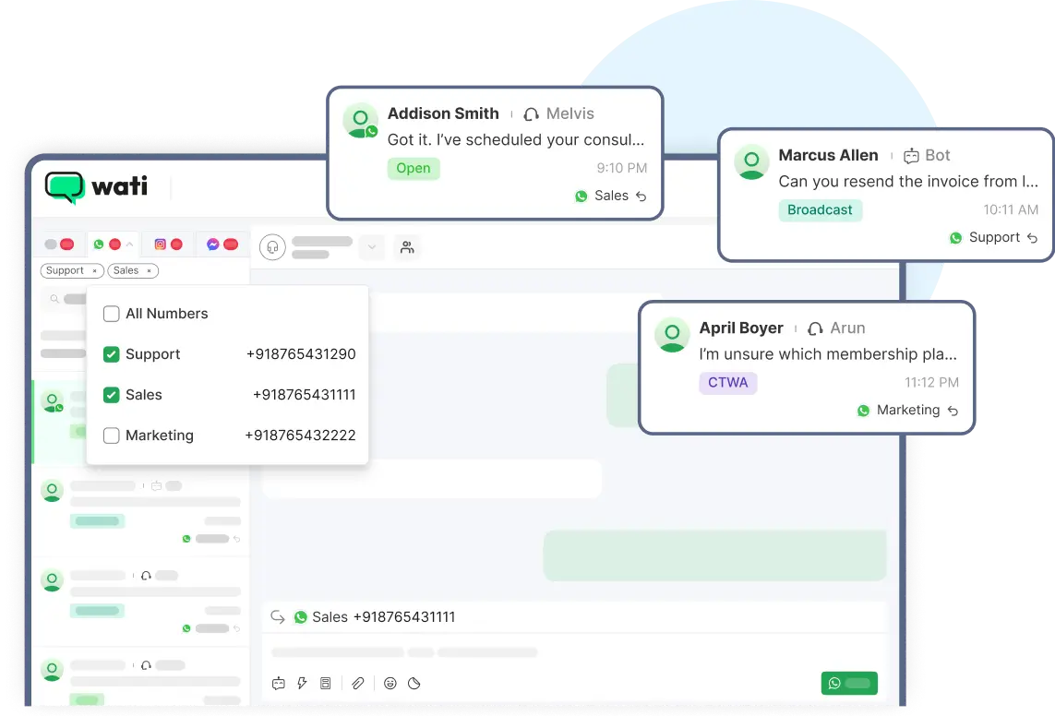
Task: Attach a file with the paperclip icon
Action: pos(358,683)
